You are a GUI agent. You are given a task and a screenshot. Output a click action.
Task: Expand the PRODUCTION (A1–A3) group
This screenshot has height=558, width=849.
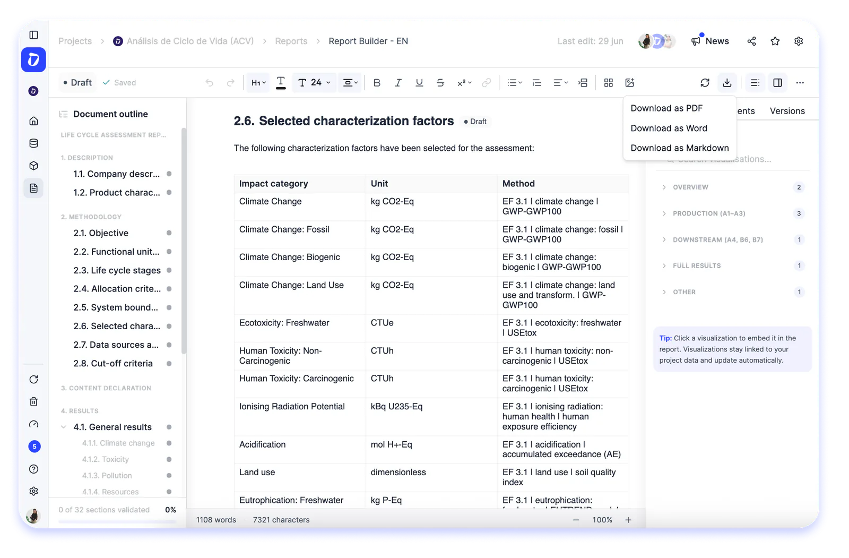(x=733, y=213)
